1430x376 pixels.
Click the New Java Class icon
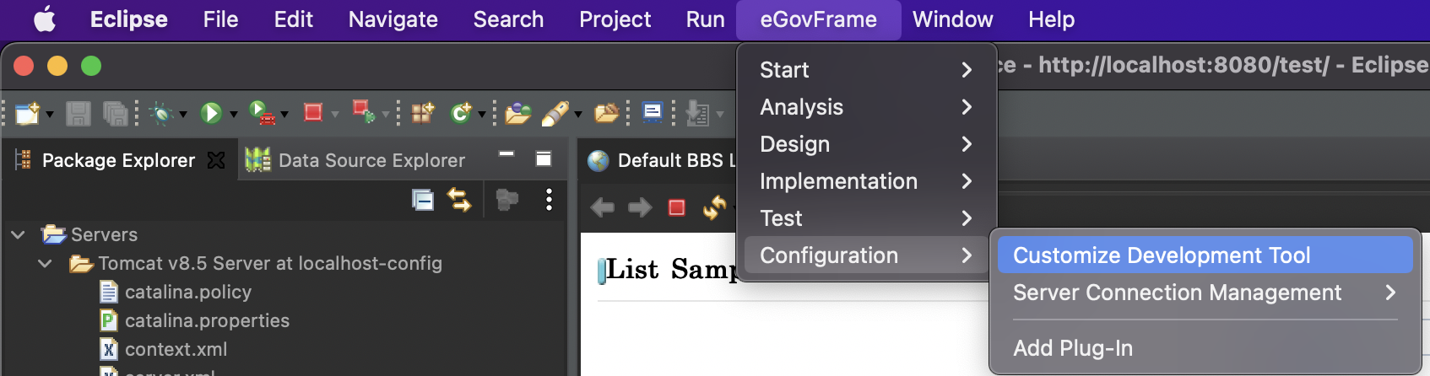coord(461,113)
